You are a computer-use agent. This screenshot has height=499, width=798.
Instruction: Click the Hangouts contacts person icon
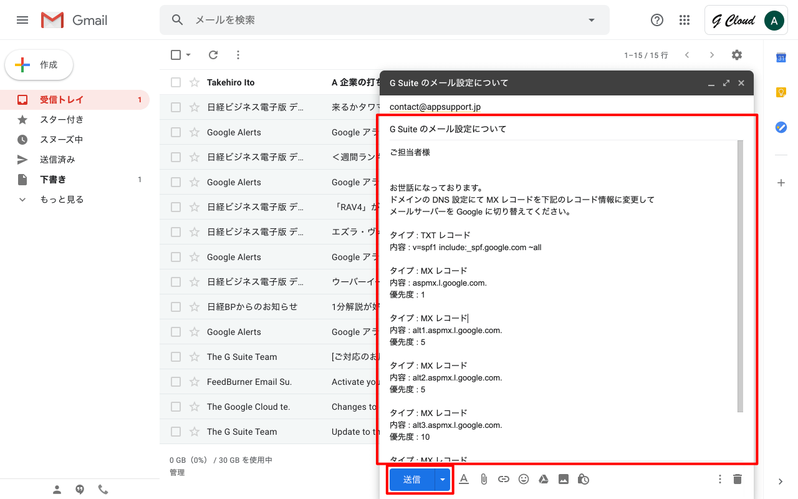57,490
